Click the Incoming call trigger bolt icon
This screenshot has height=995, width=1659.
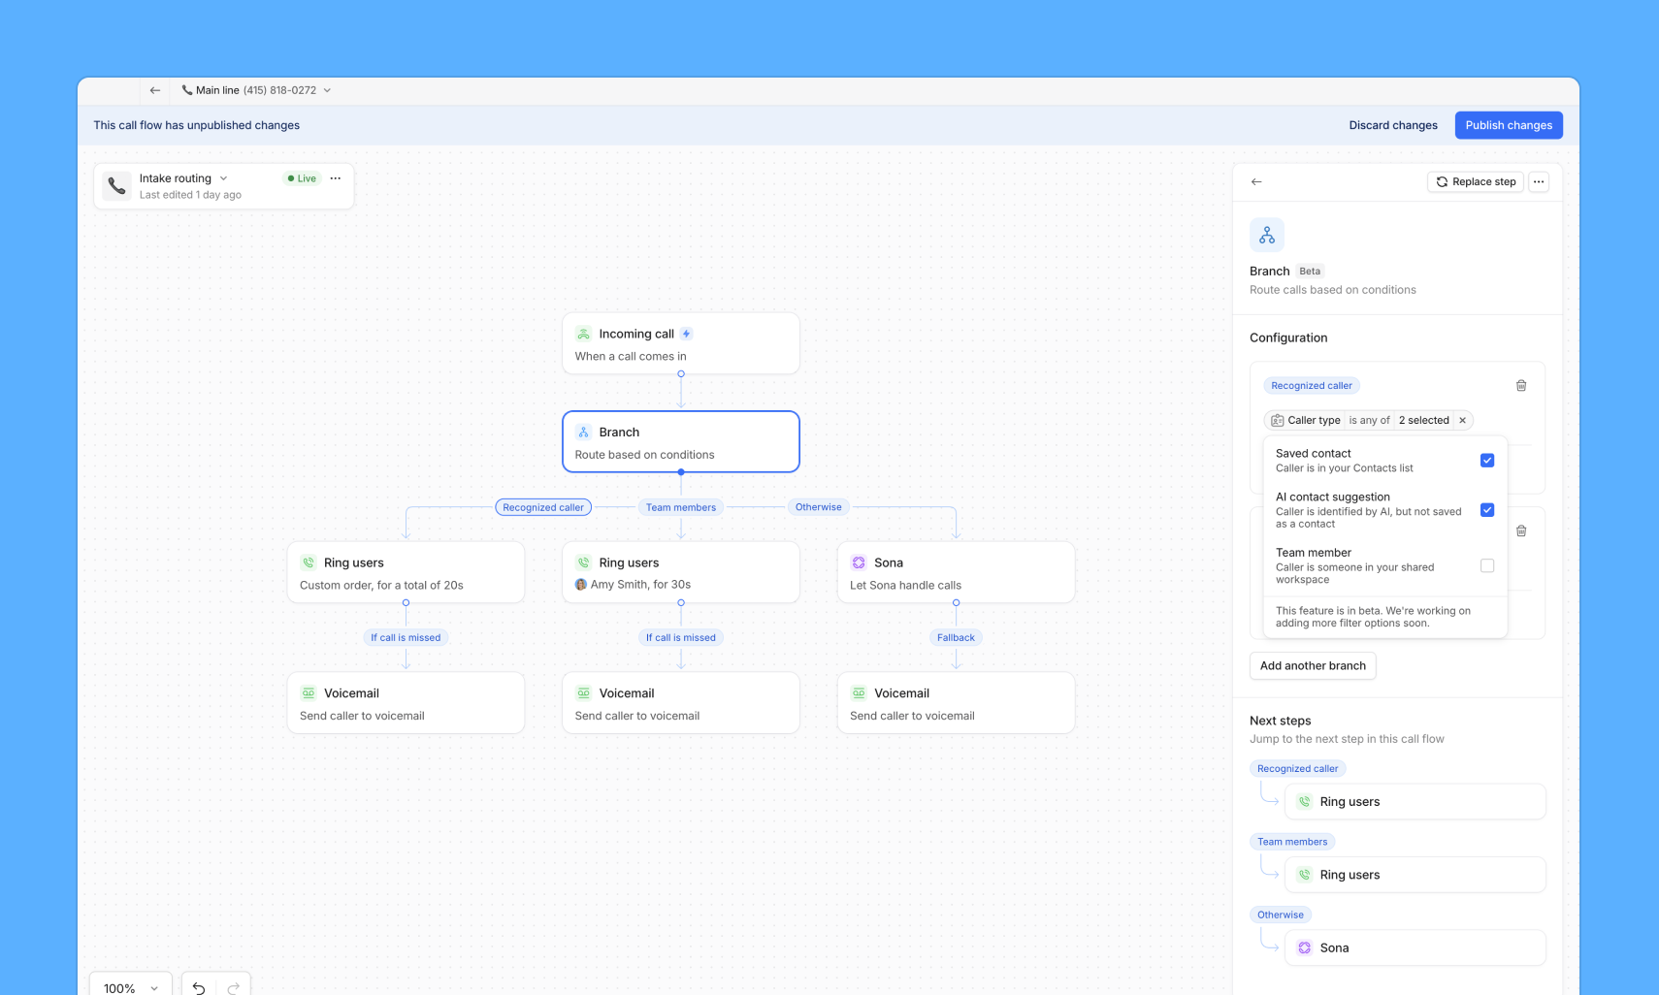(686, 334)
